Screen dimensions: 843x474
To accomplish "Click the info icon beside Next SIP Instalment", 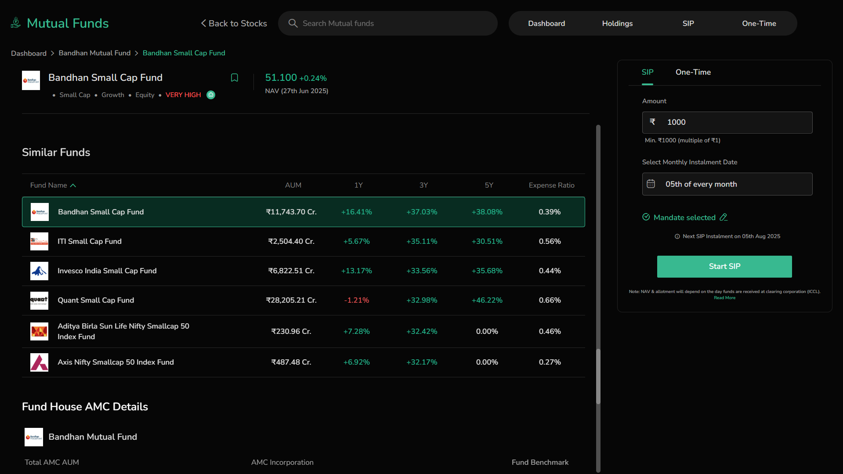I will click(x=677, y=236).
